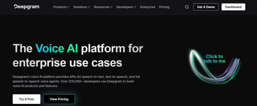Click the View Pricing button

click(x=59, y=99)
